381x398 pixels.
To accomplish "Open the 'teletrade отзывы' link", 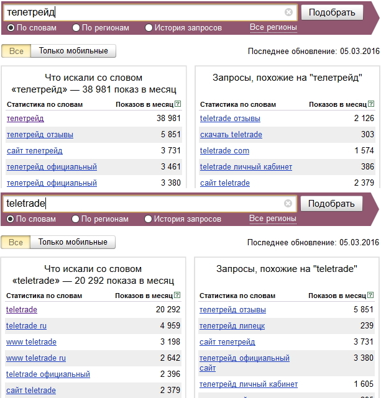I will click(x=230, y=119).
